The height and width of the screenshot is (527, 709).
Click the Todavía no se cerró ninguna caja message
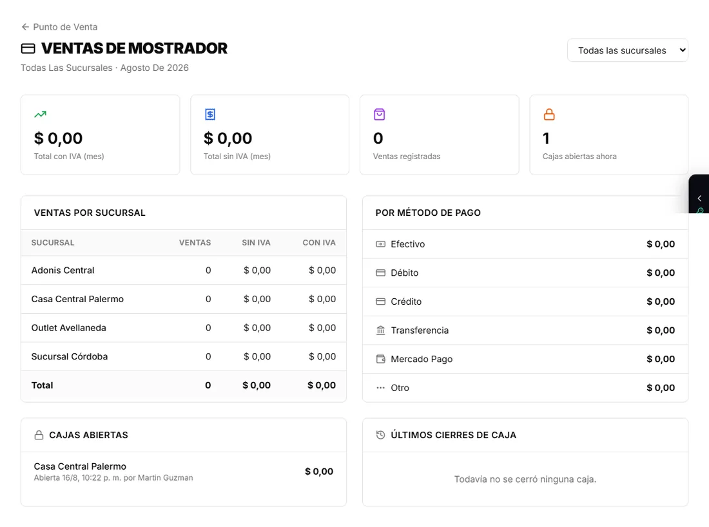pos(525,479)
